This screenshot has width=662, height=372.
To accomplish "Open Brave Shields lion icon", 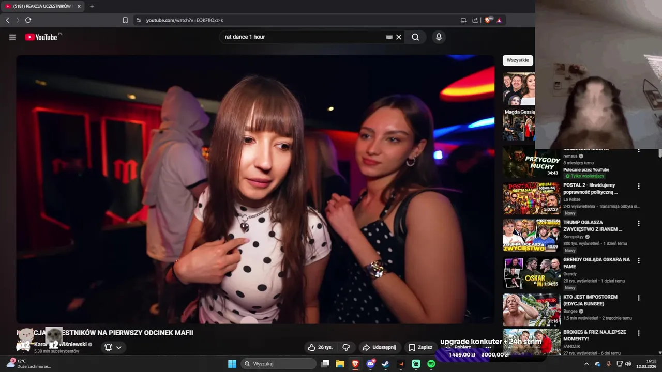I will pyautogui.click(x=488, y=20).
